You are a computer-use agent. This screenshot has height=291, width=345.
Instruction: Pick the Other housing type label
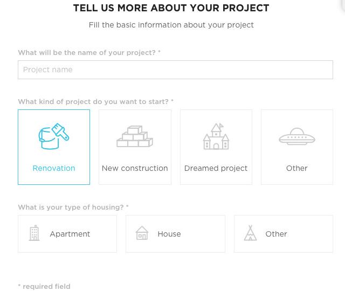276,234
